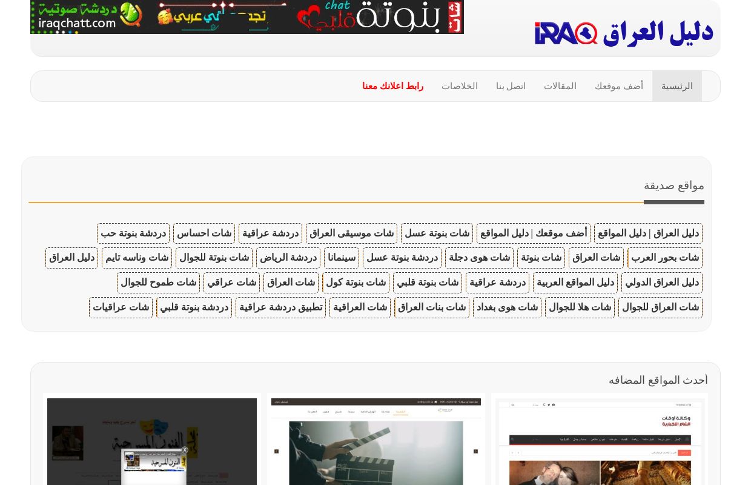Viewport: 751px width, 485px height.
Task: Visit the سينمانا friend site
Action: click(x=342, y=258)
